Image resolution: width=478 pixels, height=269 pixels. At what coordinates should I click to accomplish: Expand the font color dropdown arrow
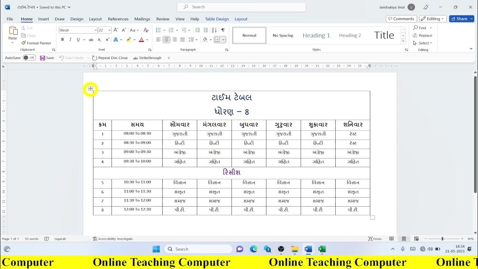(x=147, y=40)
